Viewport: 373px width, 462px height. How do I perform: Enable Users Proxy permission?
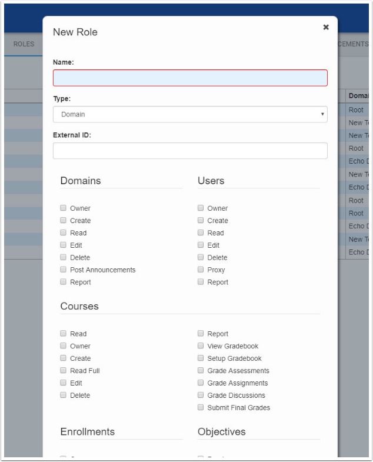(201, 270)
